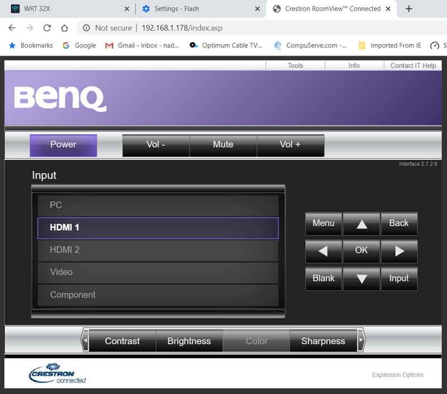Close the Crestron RoomView Connected tab
The width and height of the screenshot is (447, 394).
pyautogui.click(x=388, y=9)
